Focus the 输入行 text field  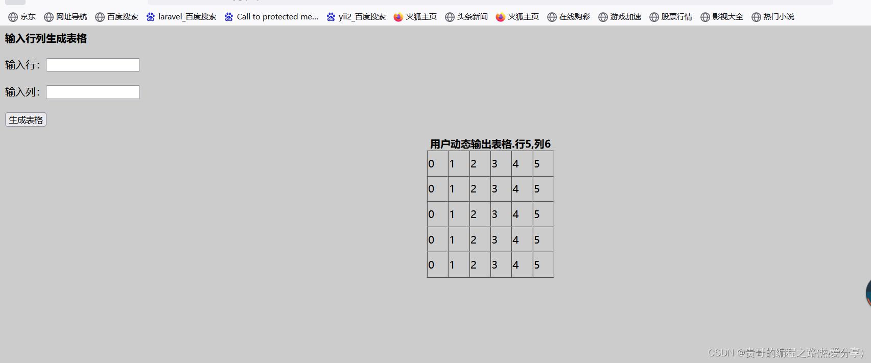point(93,65)
